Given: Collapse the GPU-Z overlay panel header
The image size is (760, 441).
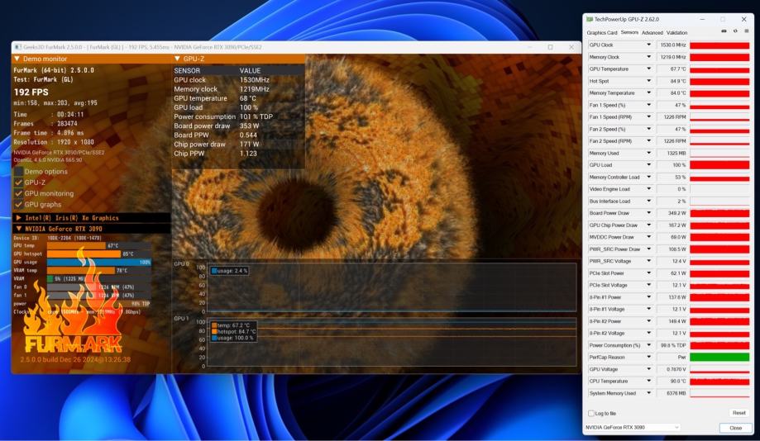Looking at the screenshot, I should pyautogui.click(x=177, y=59).
